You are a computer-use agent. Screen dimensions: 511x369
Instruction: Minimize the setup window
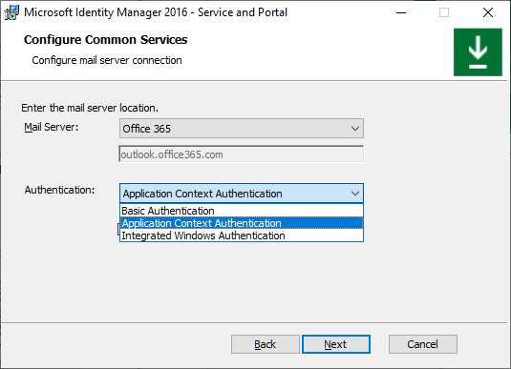[401, 12]
